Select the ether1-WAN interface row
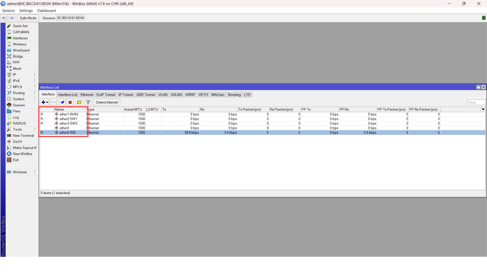The height and width of the screenshot is (274, 487). [x=68, y=114]
